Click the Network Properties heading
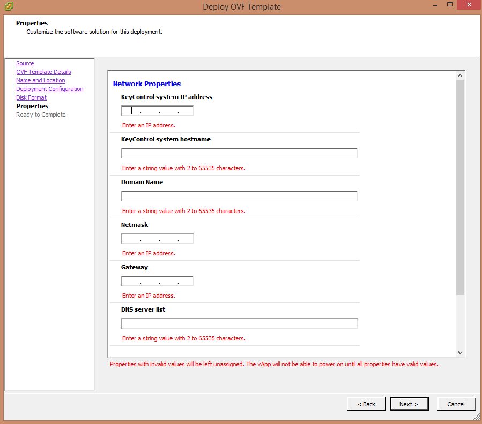This screenshot has height=424, width=482. click(x=147, y=84)
